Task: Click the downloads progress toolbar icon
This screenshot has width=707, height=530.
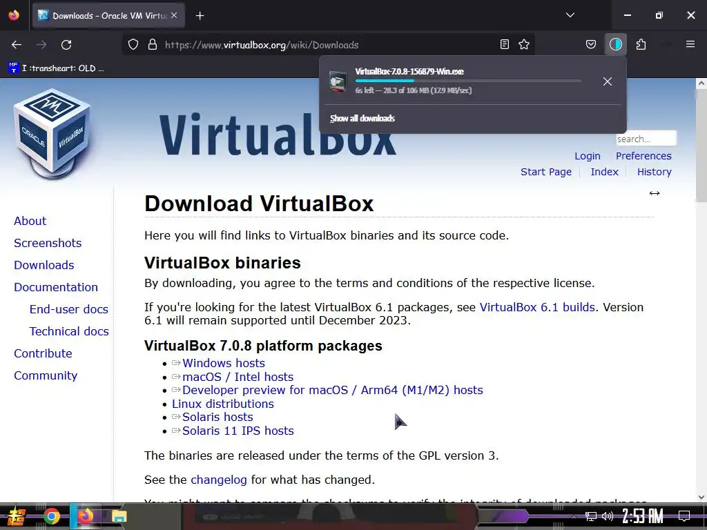Action: (615, 44)
